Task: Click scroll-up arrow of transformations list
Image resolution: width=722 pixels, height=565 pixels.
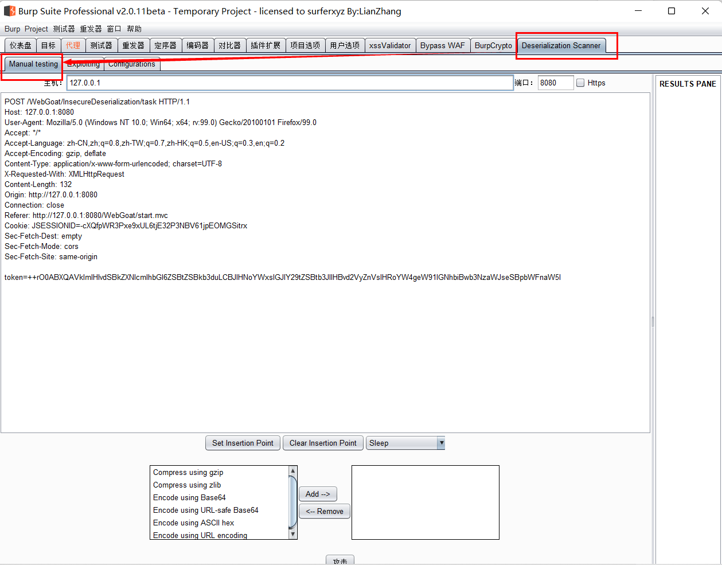Action: (x=293, y=471)
